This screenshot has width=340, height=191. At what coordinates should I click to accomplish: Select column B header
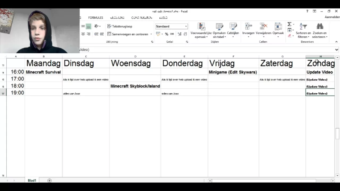tap(44, 57)
